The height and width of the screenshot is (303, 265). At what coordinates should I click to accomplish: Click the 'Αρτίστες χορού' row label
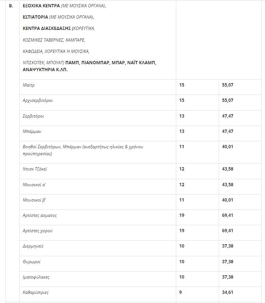pos(38,231)
